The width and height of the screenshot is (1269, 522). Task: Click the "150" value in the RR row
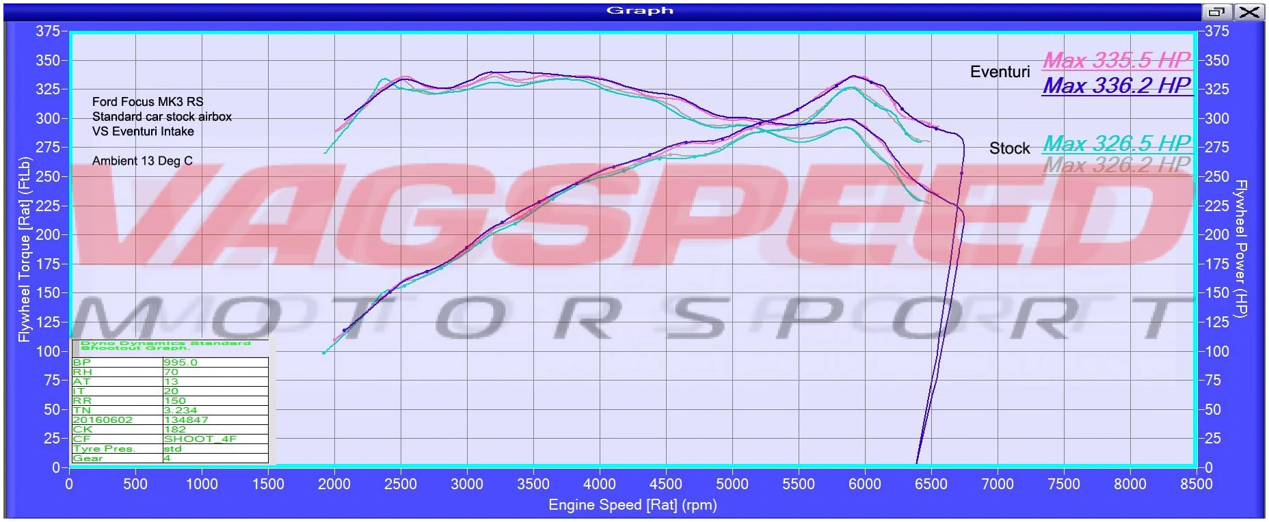pos(174,401)
